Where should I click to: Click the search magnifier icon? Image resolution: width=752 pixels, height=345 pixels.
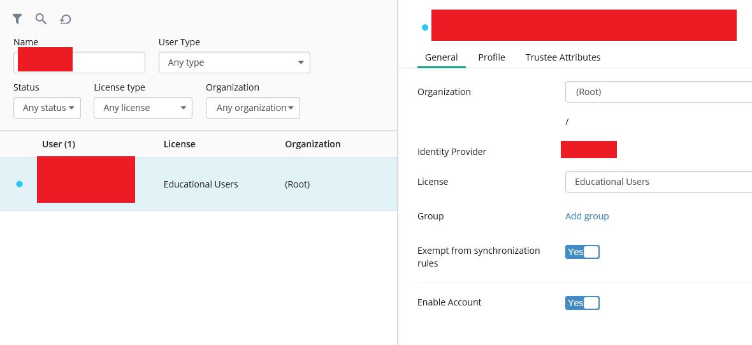pyautogui.click(x=41, y=19)
